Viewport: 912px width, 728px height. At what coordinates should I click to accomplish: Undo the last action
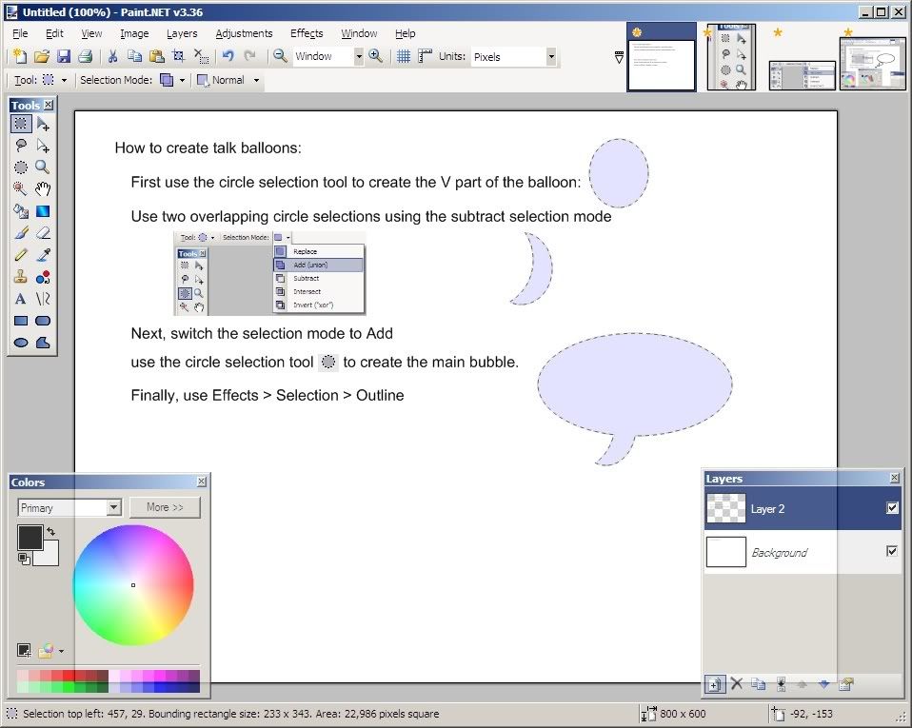pos(228,56)
